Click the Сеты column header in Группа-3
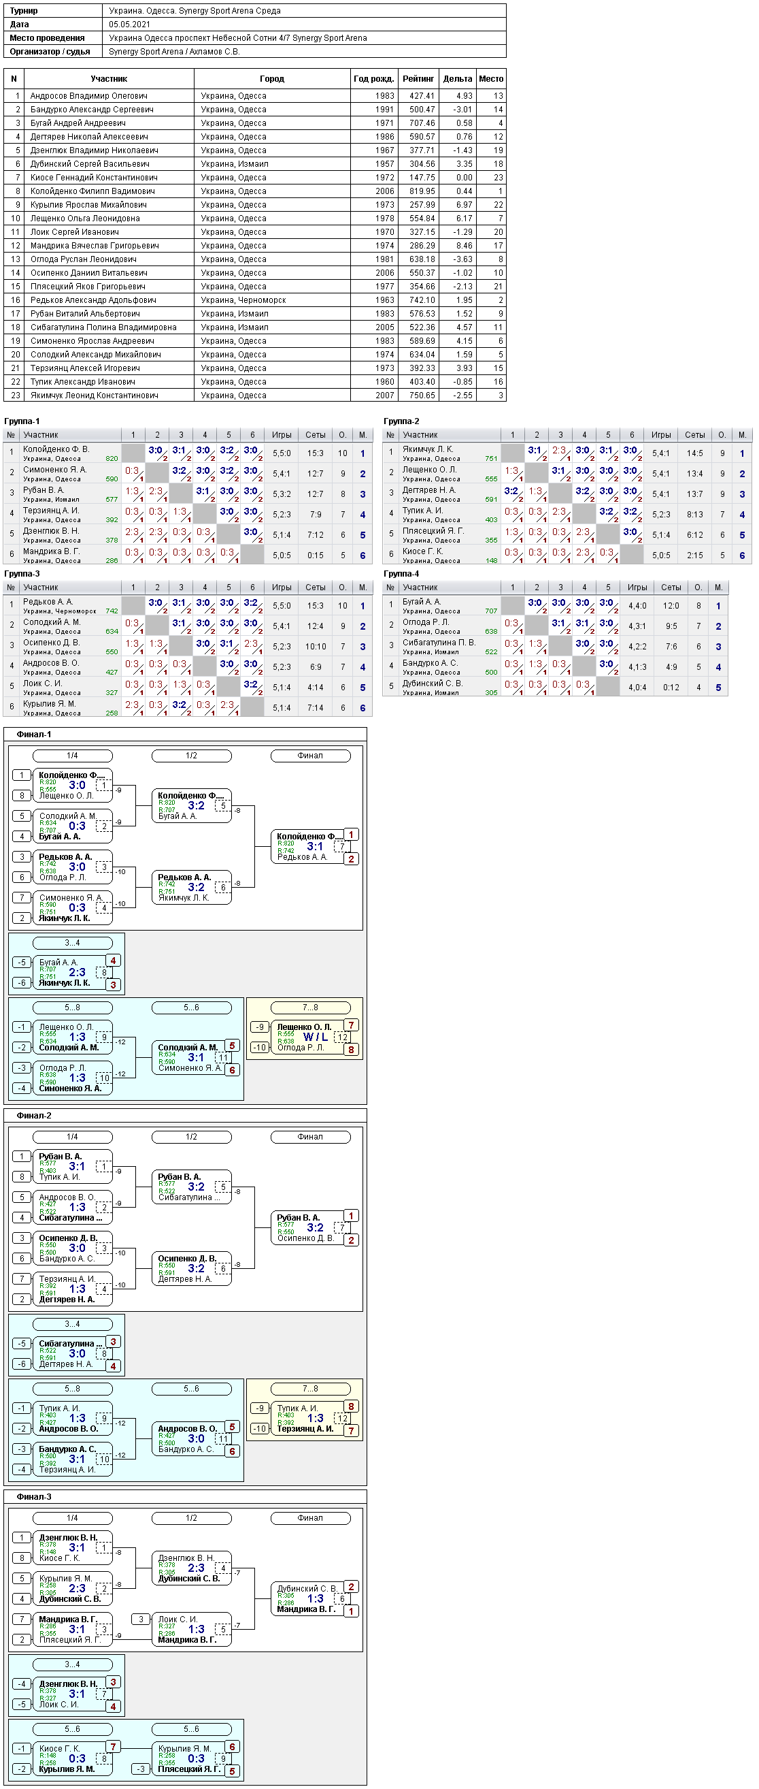Image resolution: width=759 pixels, height=1789 pixels. click(316, 587)
